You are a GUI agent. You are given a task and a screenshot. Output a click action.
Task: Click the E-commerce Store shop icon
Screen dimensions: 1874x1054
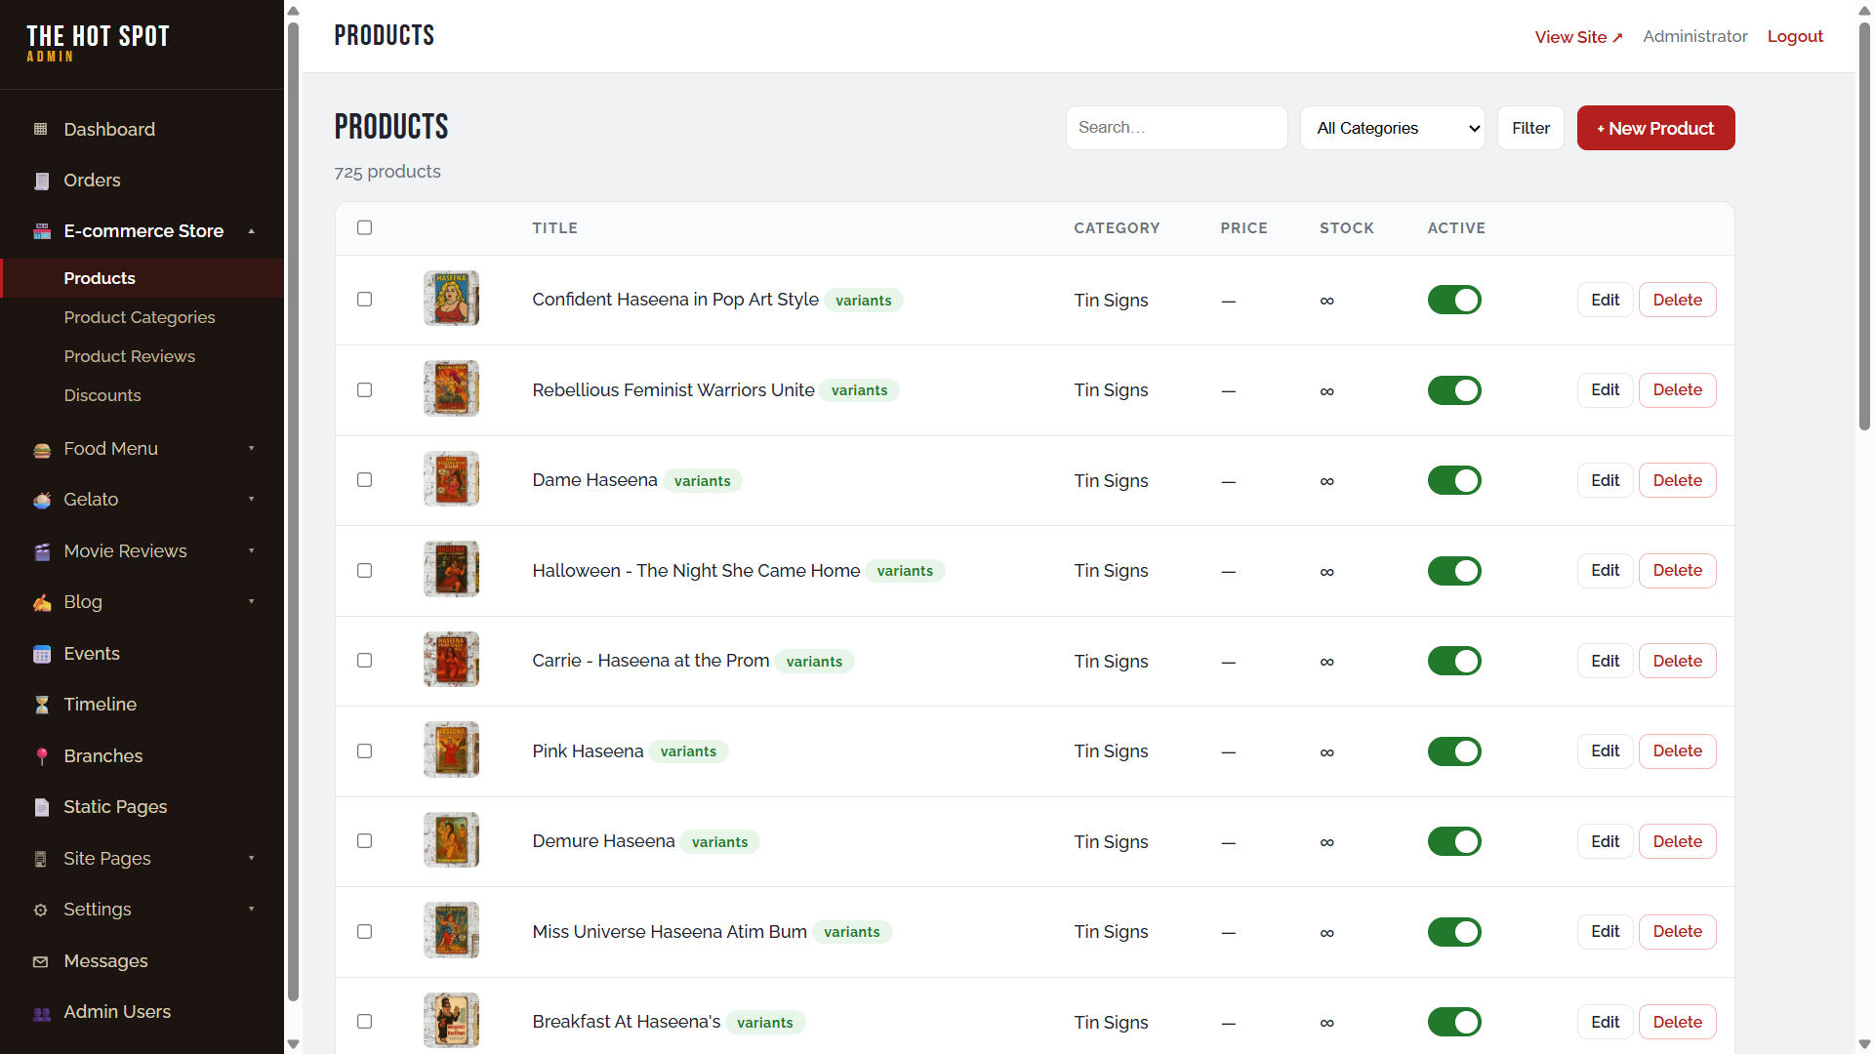coord(41,231)
